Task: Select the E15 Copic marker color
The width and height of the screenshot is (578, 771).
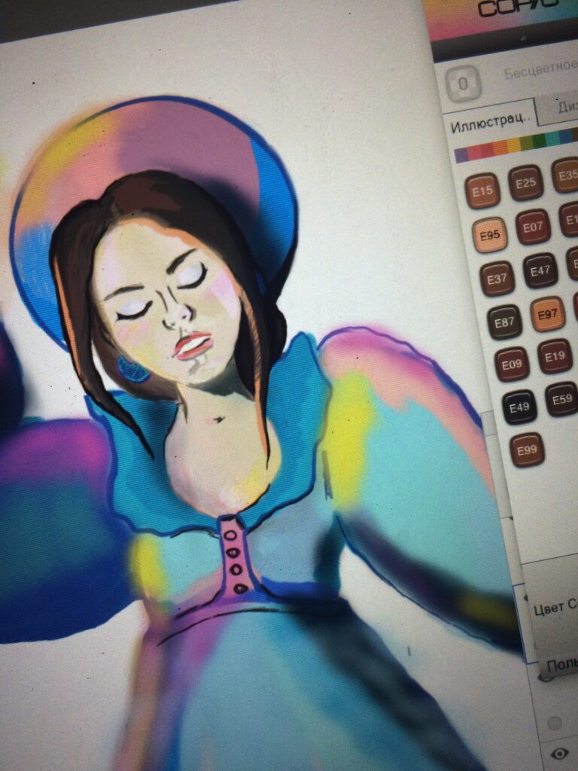Action: [x=482, y=190]
